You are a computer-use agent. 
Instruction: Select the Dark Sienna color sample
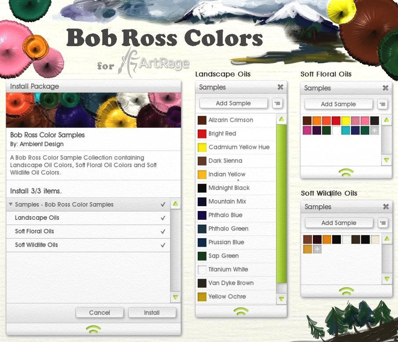tap(236, 161)
